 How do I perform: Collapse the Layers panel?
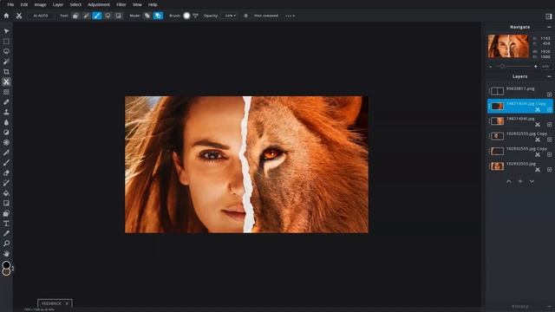[549, 76]
